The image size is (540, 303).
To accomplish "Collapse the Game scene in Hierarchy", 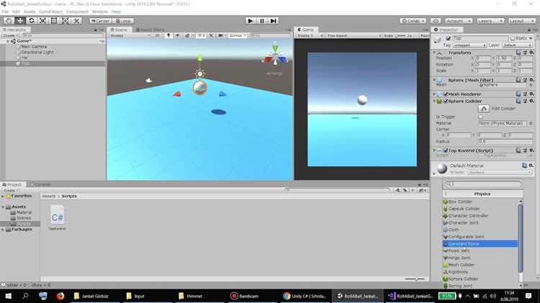I will 8,41.
